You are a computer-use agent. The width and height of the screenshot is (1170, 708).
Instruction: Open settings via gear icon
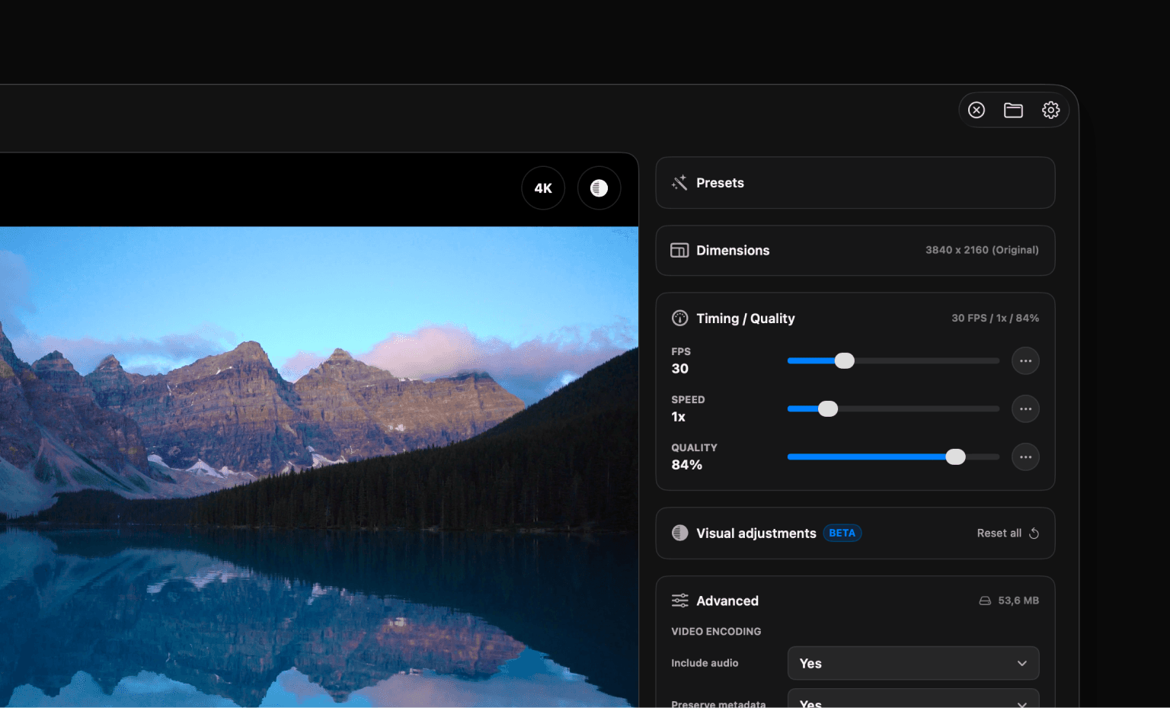(1051, 111)
